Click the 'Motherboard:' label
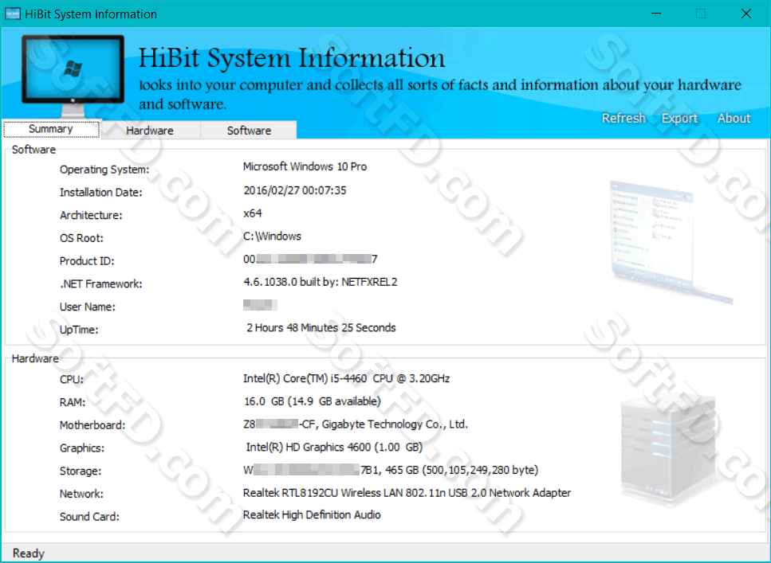This screenshot has height=563, width=771. [92, 425]
